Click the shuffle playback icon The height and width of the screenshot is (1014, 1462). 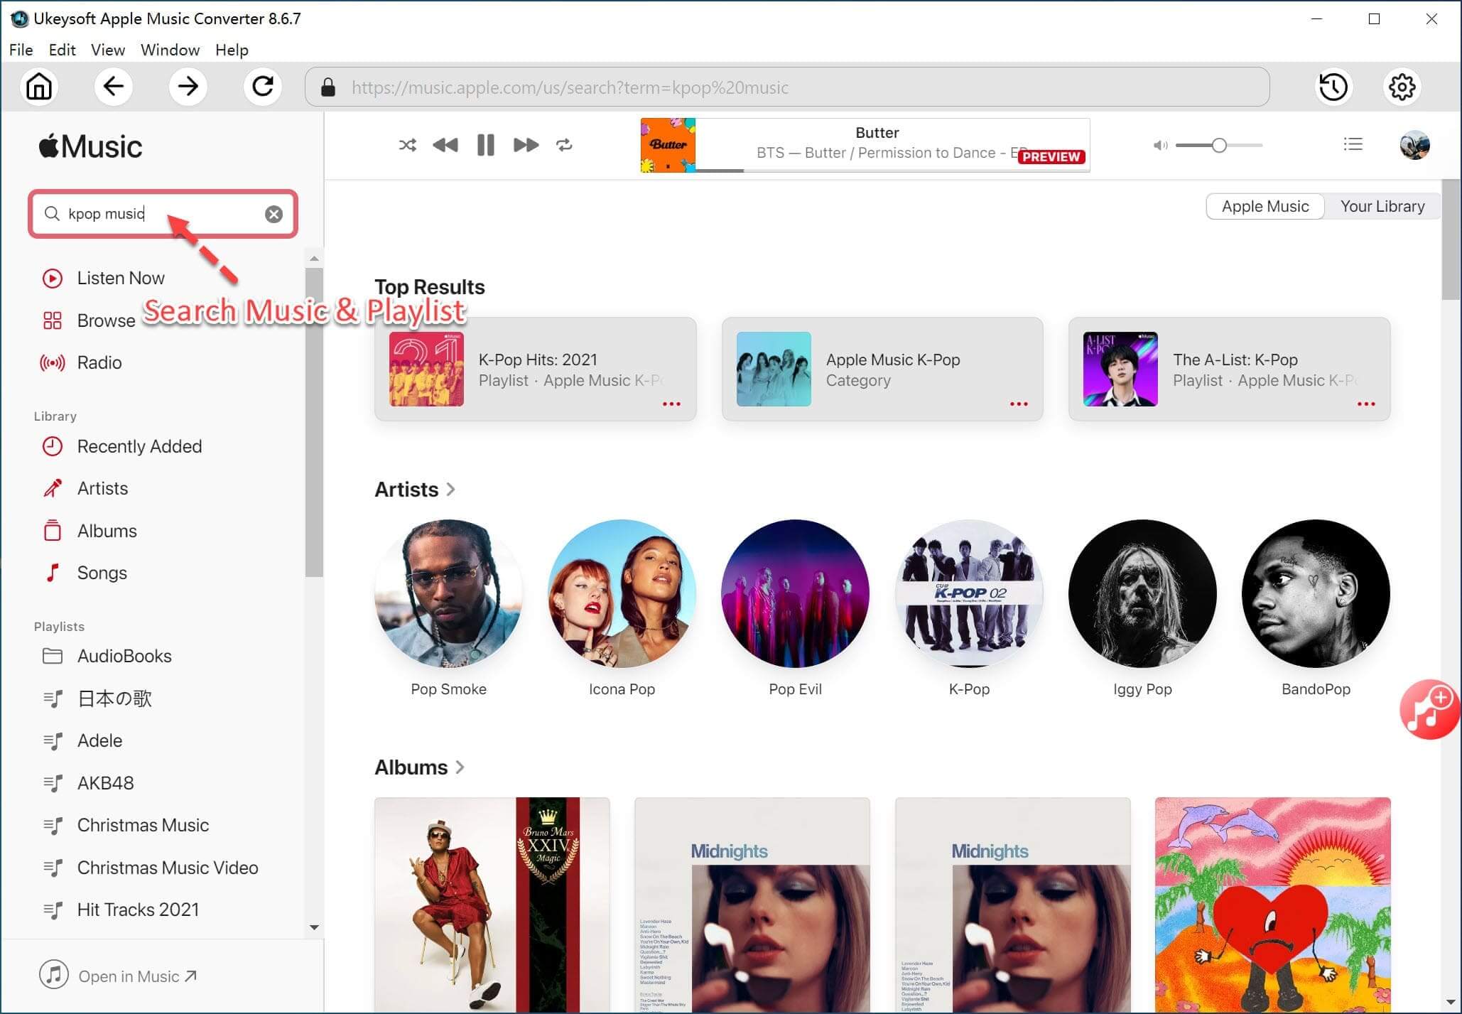coord(406,144)
